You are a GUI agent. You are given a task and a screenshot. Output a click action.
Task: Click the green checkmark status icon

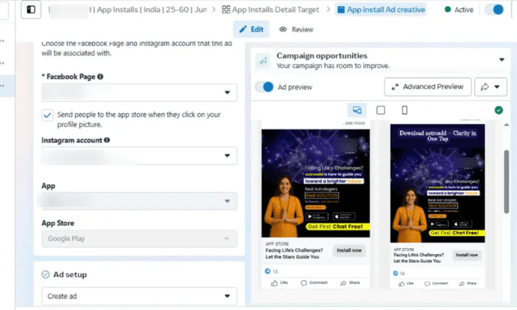(x=499, y=110)
